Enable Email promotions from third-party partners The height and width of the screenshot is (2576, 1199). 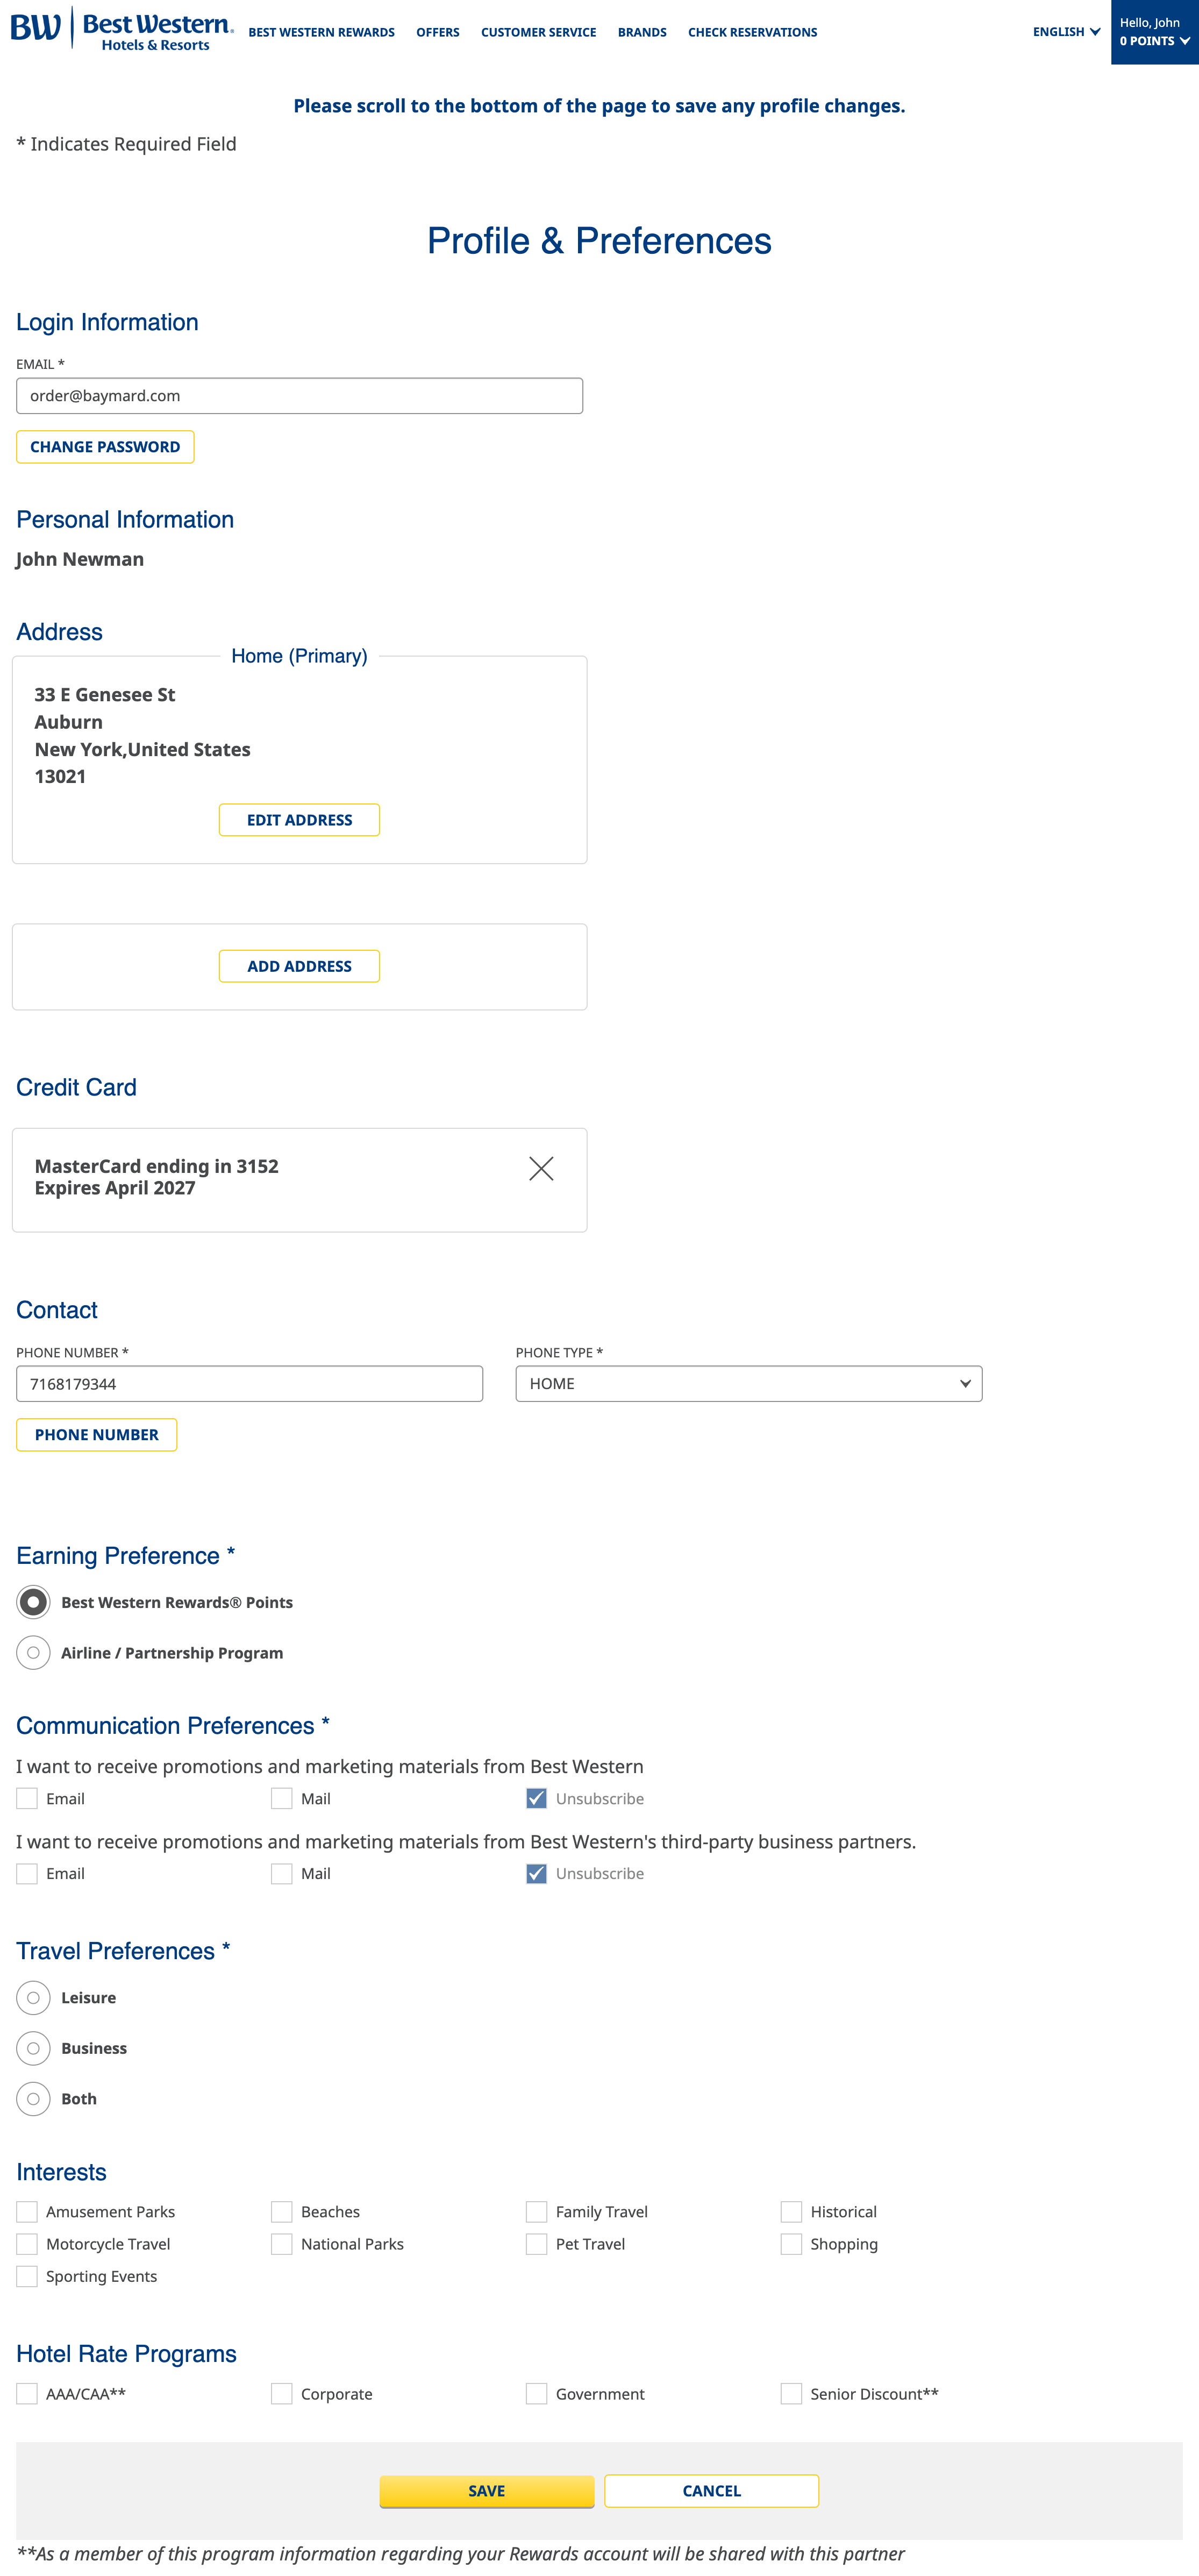pyautogui.click(x=26, y=1873)
